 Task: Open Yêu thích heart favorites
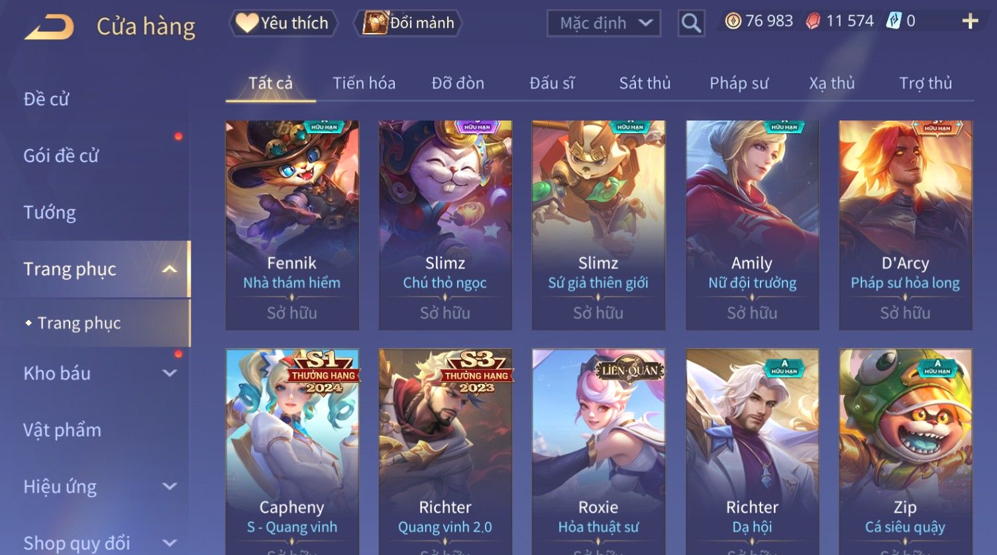(283, 23)
